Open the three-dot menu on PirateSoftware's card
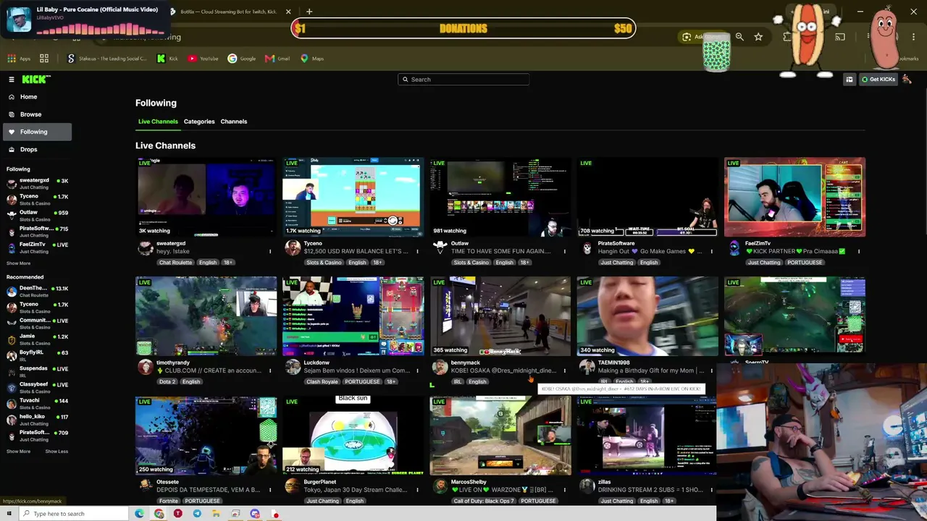Image resolution: width=927 pixels, height=521 pixels. (x=711, y=252)
